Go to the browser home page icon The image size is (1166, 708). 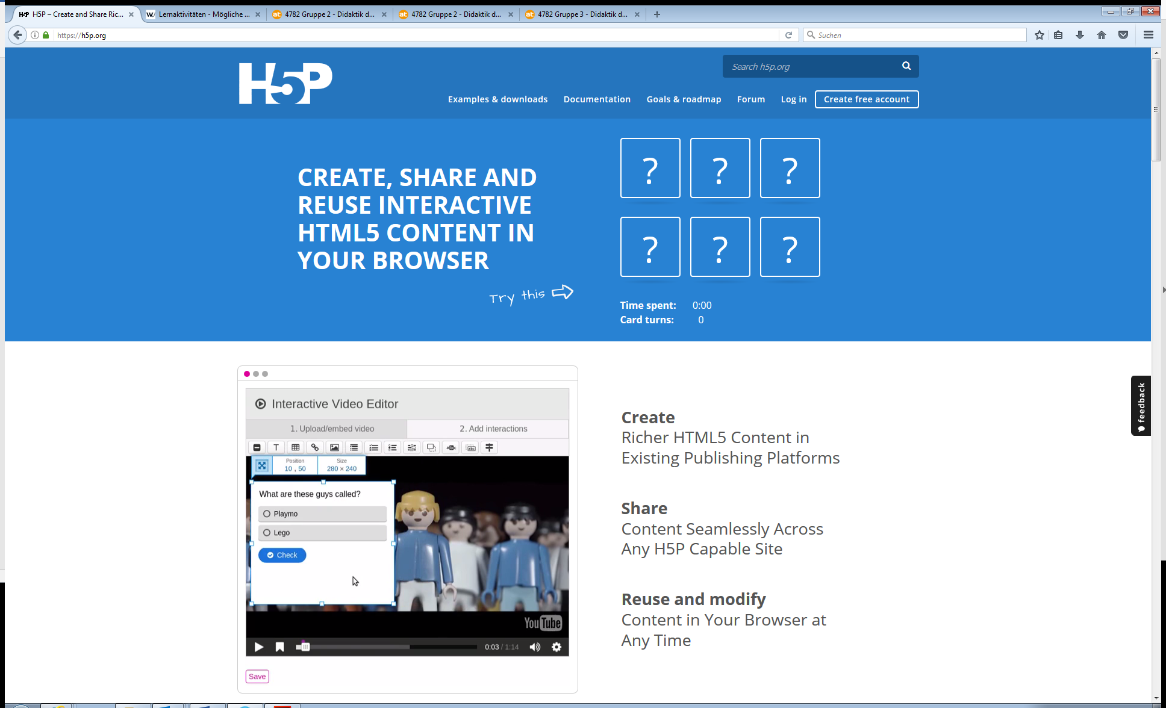(x=1102, y=35)
